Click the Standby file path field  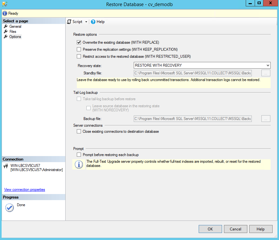coord(193,73)
